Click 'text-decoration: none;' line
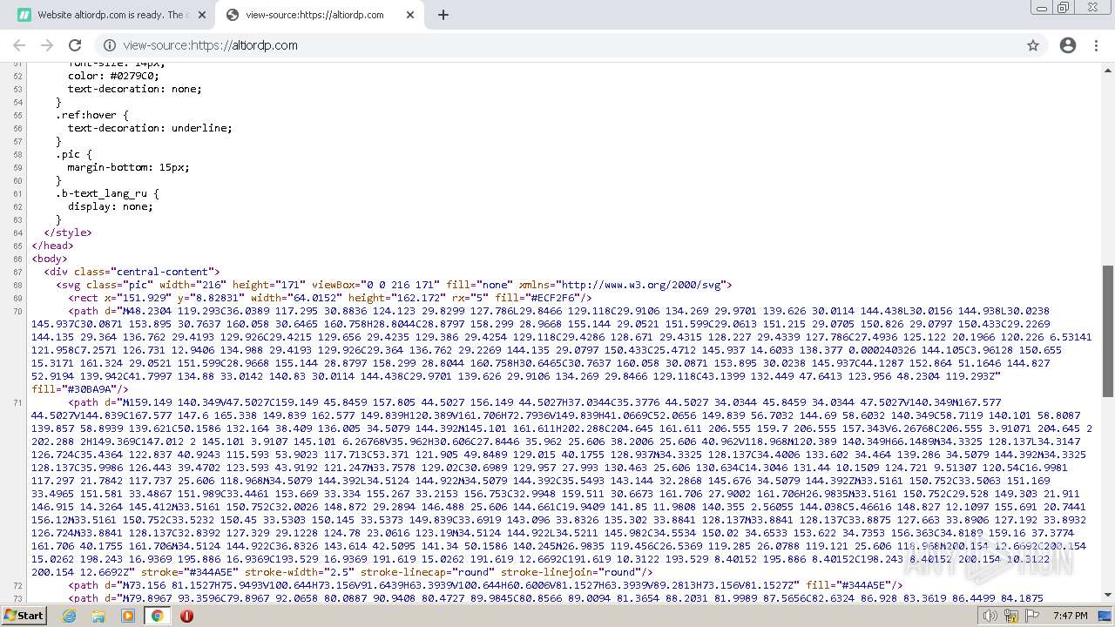The height and width of the screenshot is (627, 1115). pos(135,89)
